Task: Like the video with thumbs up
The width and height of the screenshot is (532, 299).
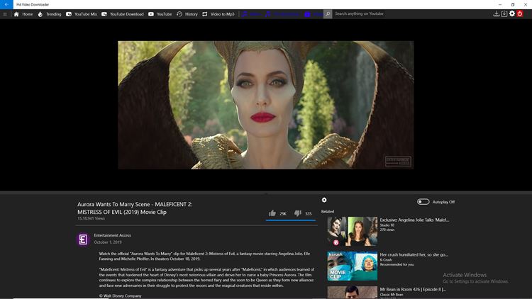Action: (272, 213)
